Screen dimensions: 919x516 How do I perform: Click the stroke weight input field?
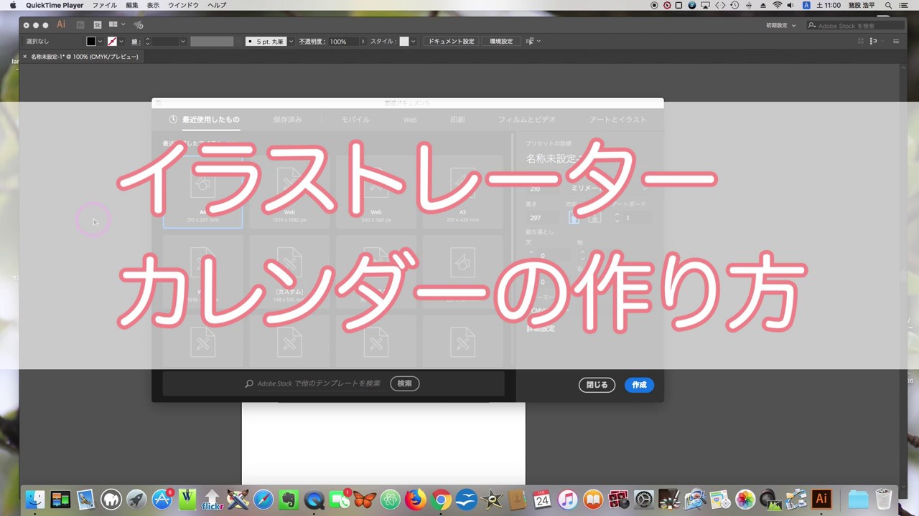(165, 42)
